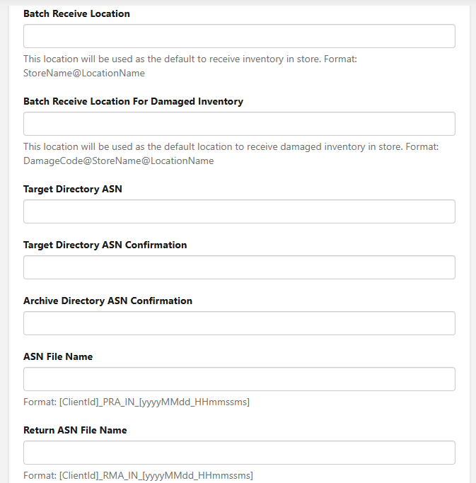Select the Target Directory ASN text box
Image resolution: width=476 pixels, height=483 pixels.
click(x=239, y=211)
